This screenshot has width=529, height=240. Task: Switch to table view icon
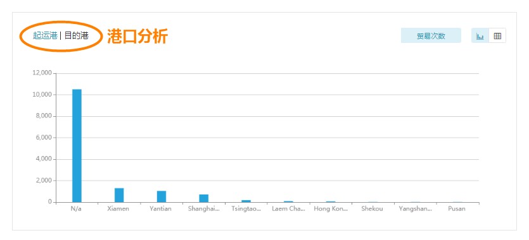[497, 35]
